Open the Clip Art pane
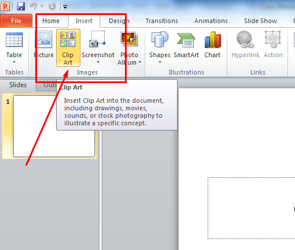 pos(68,48)
